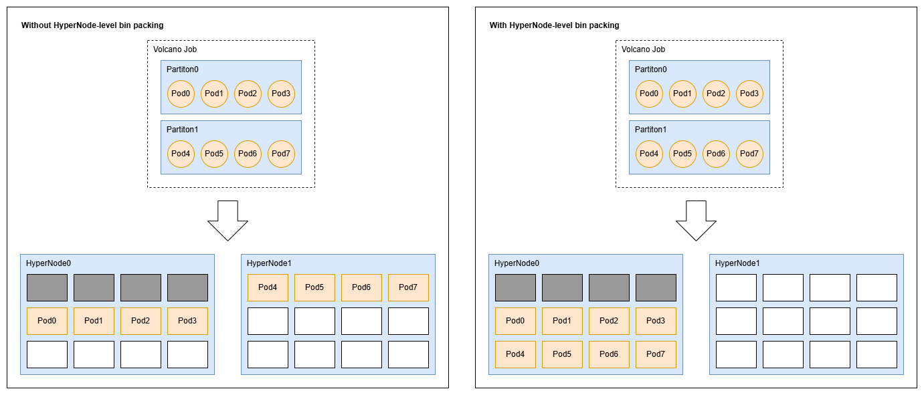
Task: Toggle the last gray slot in right HyperNode0
Action: point(656,287)
